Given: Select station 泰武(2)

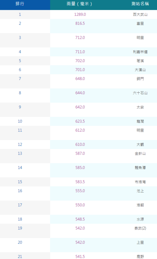Looking at the screenshot, I should 140,228.
